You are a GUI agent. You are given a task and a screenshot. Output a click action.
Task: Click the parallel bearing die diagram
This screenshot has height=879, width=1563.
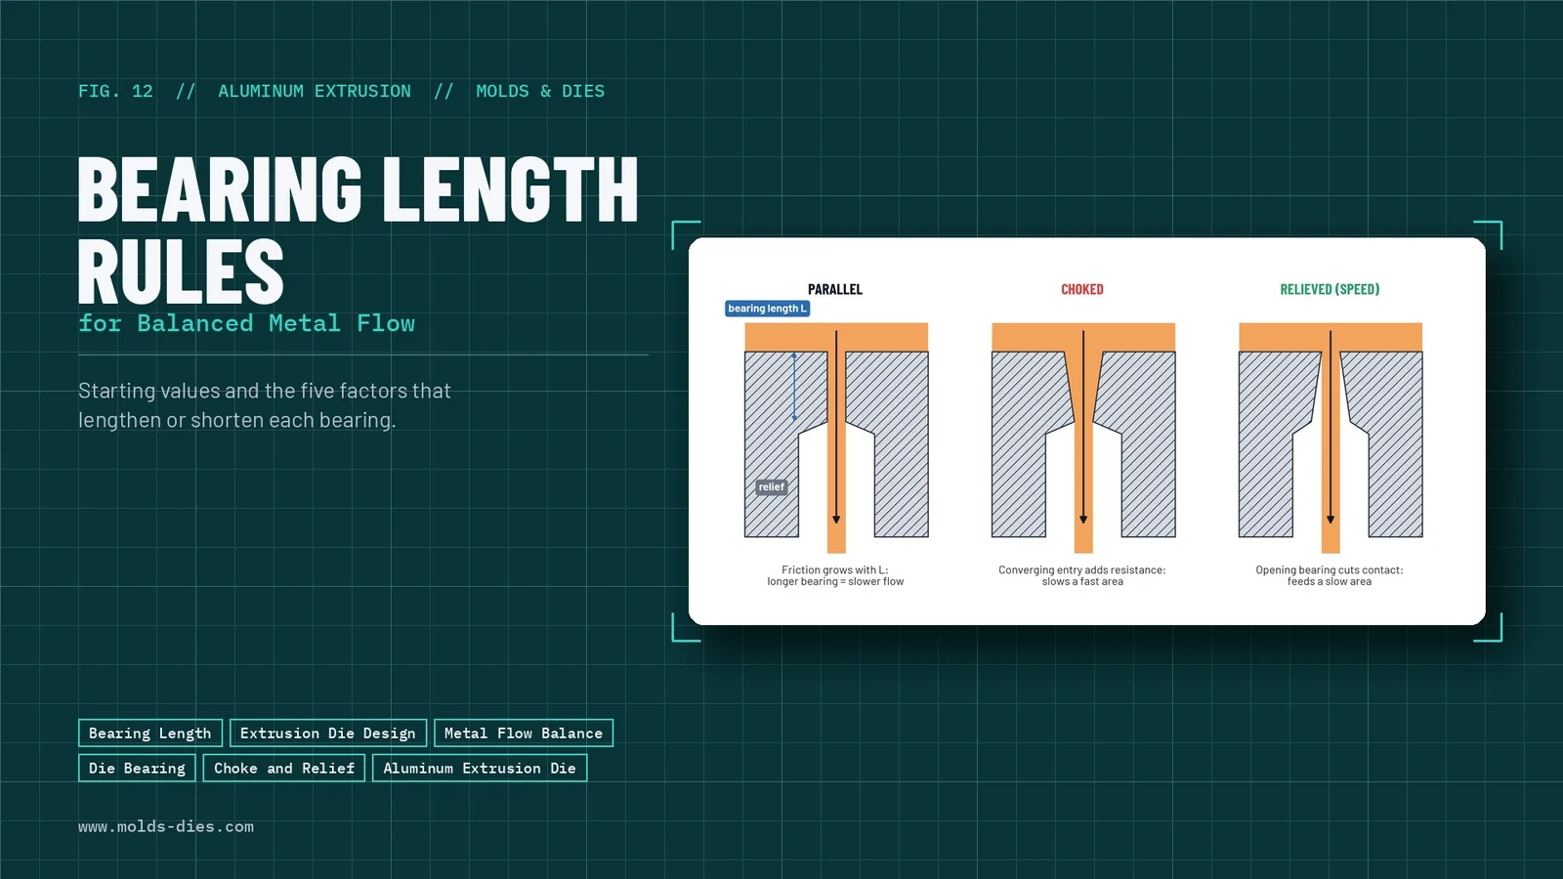click(836, 438)
